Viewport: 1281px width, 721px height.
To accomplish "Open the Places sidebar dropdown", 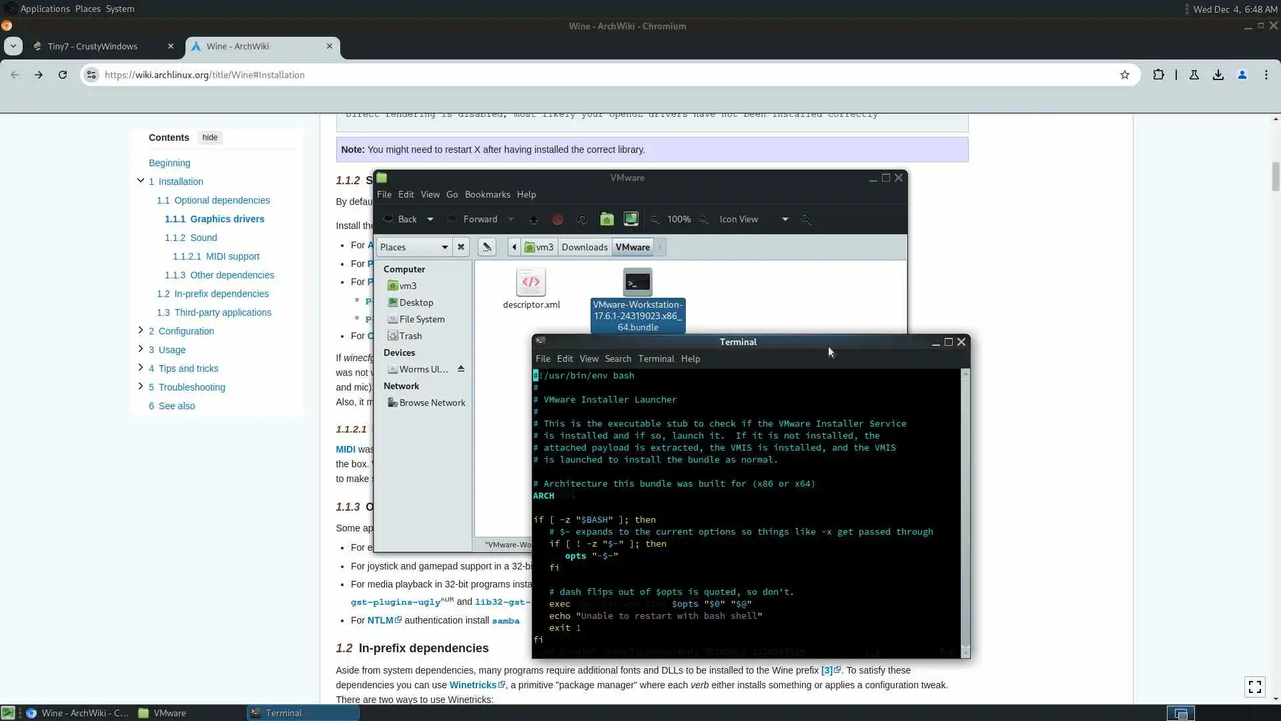I will pyautogui.click(x=414, y=247).
